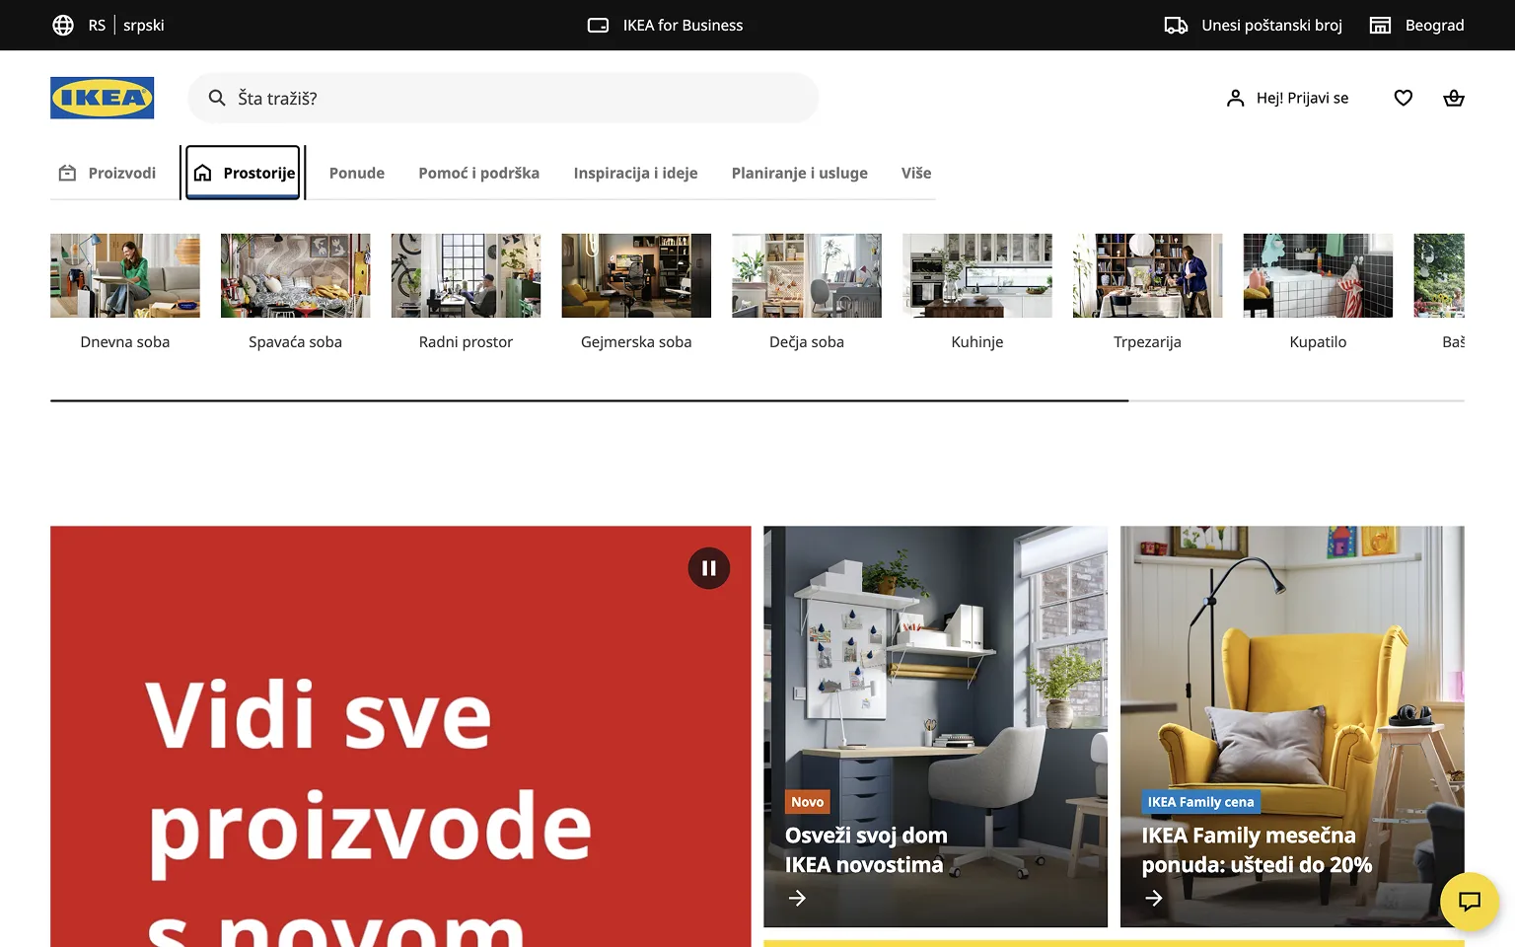Open Osveži svoj dom IKEA novostima

pos(935,726)
